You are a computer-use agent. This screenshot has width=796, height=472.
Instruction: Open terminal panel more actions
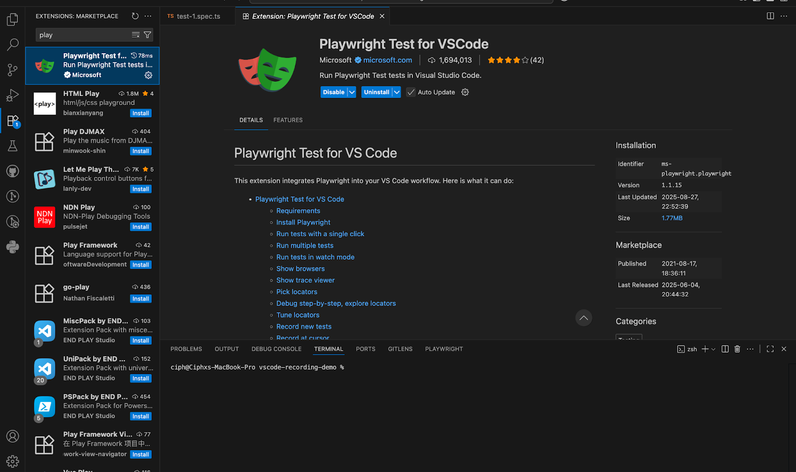coord(750,349)
